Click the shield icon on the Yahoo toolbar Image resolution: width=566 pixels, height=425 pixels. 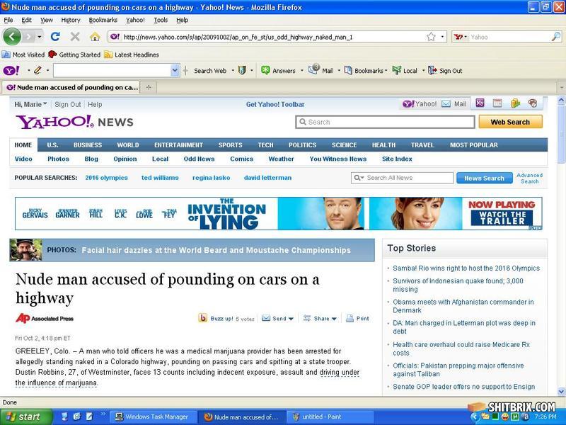tap(242, 70)
